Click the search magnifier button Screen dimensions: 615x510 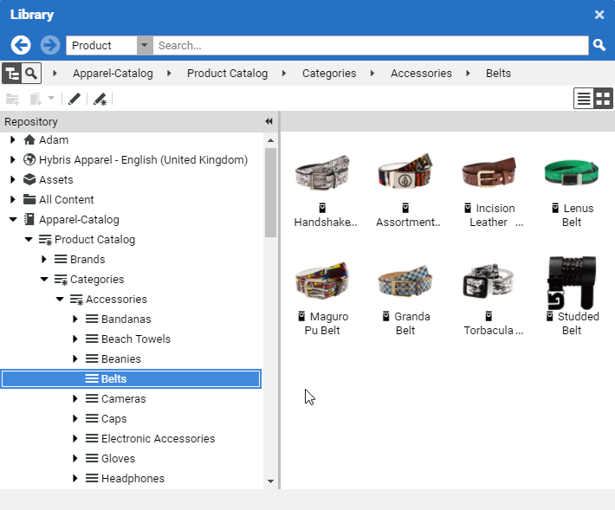pyautogui.click(x=599, y=45)
